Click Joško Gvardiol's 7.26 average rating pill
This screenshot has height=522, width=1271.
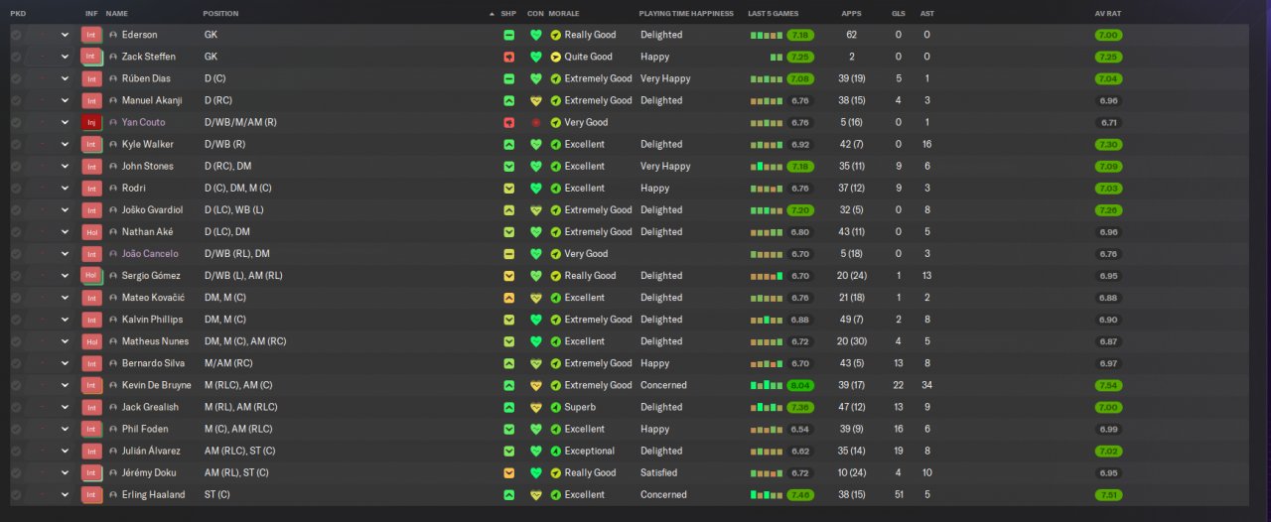tap(1109, 210)
